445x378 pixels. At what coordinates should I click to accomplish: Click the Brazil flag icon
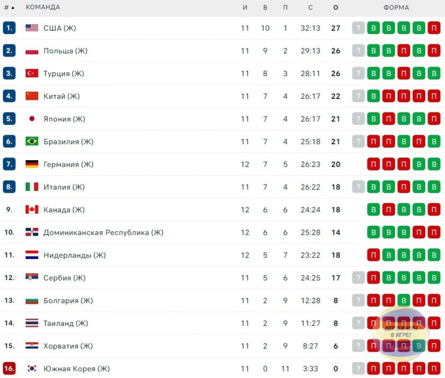pos(32,141)
